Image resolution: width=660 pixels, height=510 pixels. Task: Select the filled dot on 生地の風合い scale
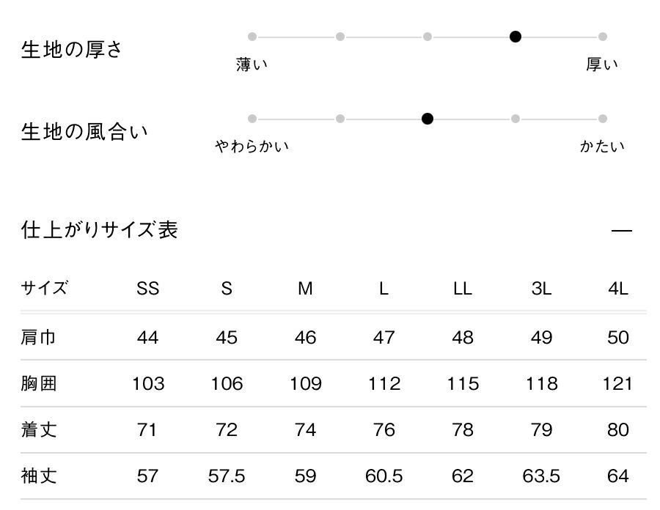[x=428, y=119]
